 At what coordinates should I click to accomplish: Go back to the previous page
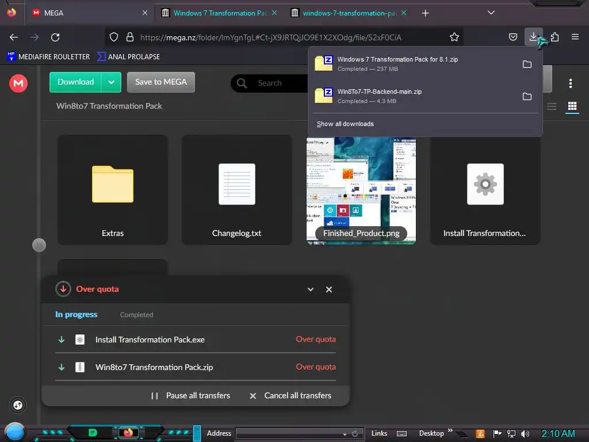point(14,37)
